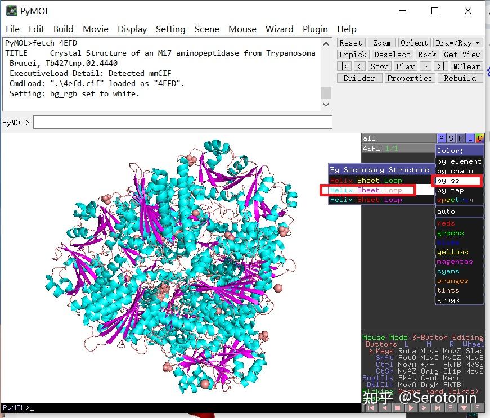Open the File menu
Image resolution: width=490 pixels, height=418 pixels.
pos(12,29)
